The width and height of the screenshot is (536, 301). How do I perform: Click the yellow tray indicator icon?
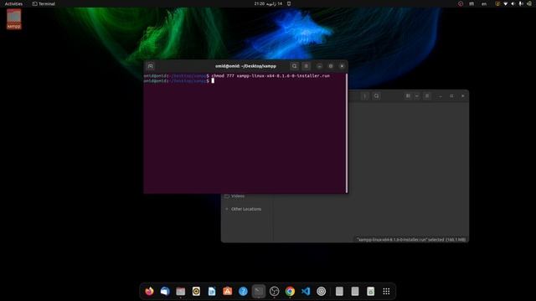click(x=497, y=3)
